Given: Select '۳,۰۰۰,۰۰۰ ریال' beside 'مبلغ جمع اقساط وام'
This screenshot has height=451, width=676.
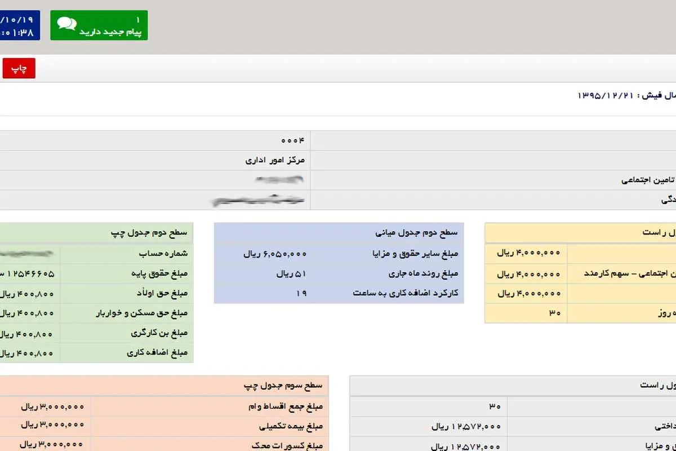Looking at the screenshot, I should click(53, 406).
